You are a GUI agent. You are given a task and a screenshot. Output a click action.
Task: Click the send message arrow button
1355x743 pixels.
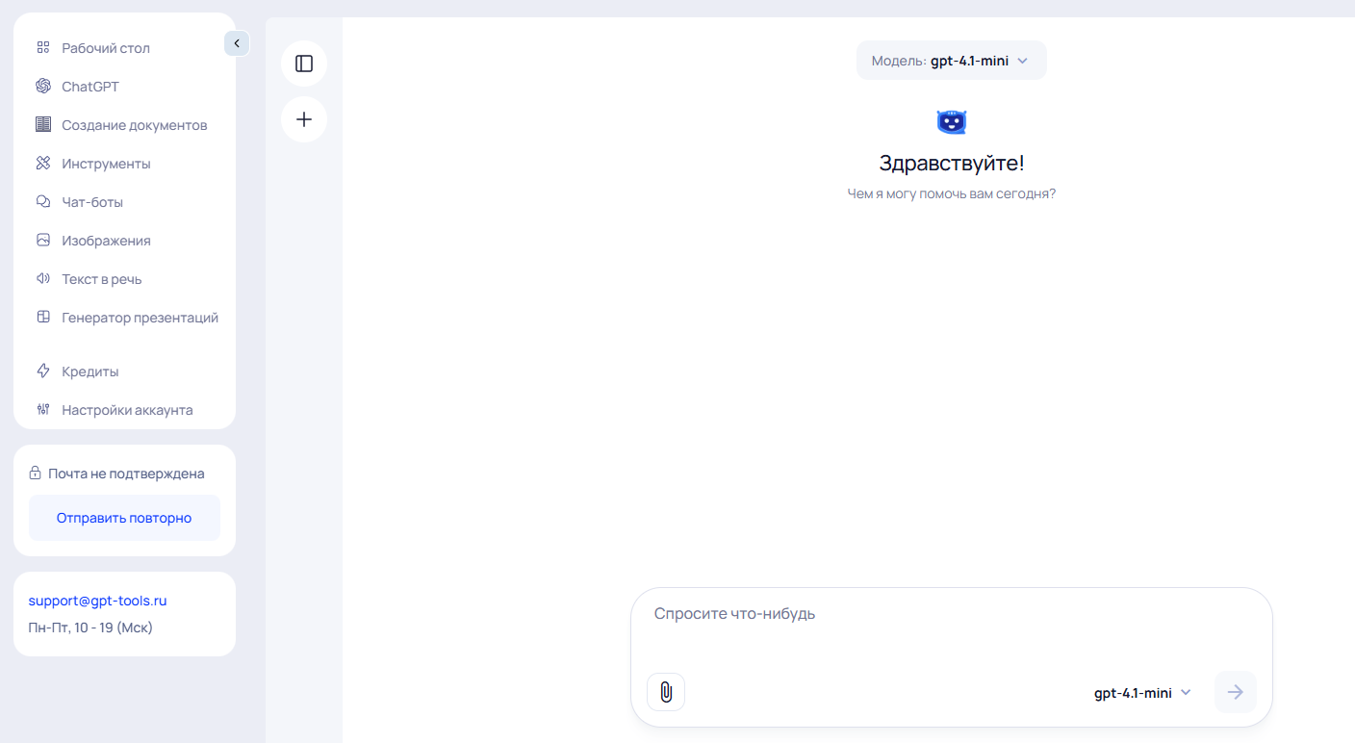[x=1235, y=692]
